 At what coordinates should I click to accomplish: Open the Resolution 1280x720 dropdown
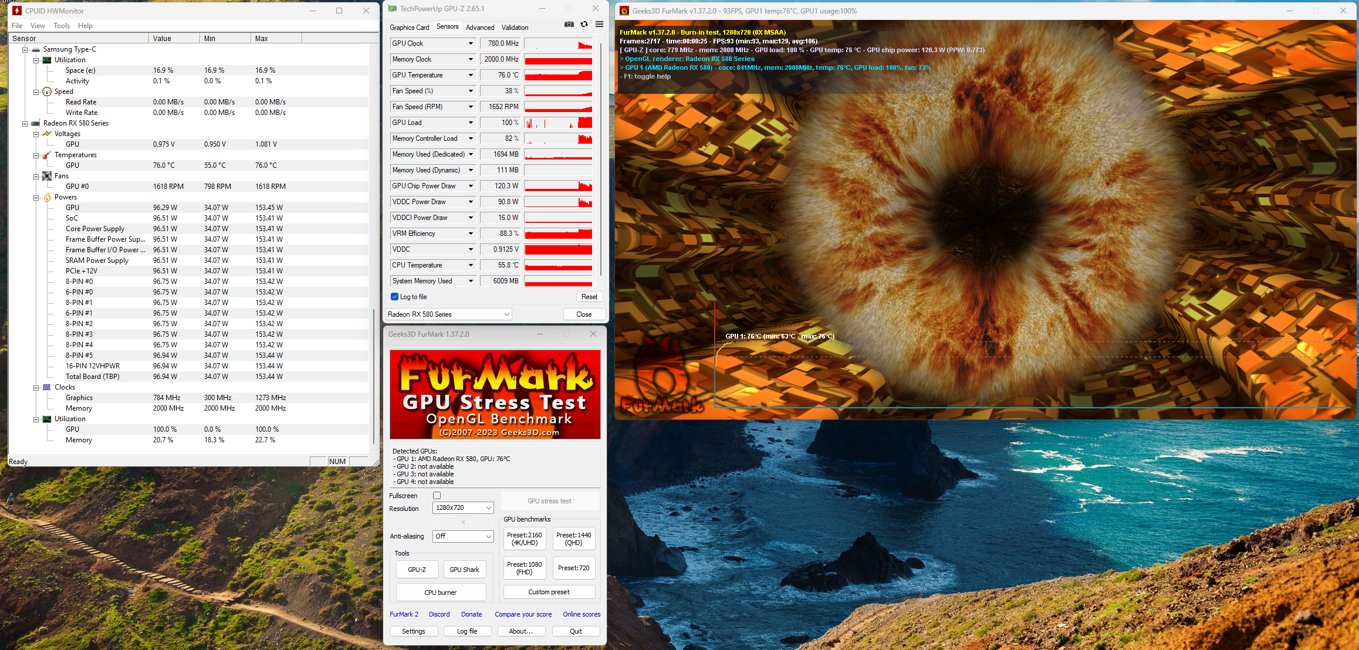coord(462,507)
